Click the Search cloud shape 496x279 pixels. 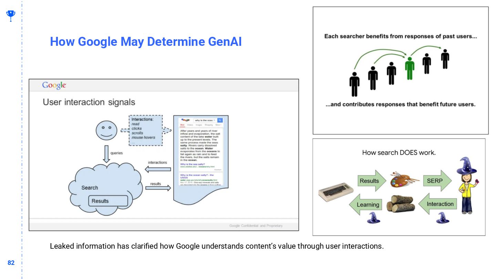coord(105,188)
